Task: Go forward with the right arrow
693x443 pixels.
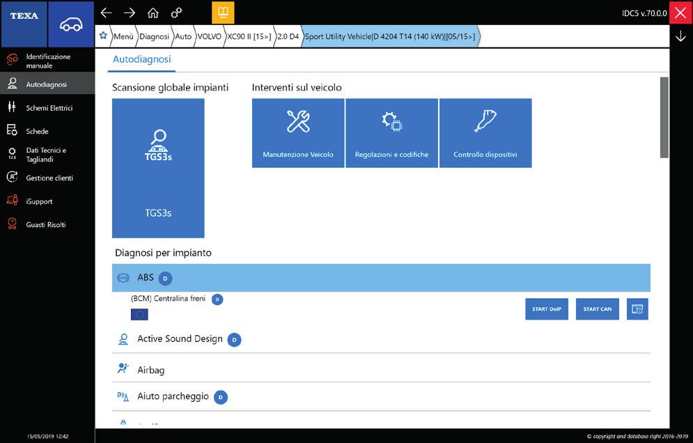Action: click(130, 13)
